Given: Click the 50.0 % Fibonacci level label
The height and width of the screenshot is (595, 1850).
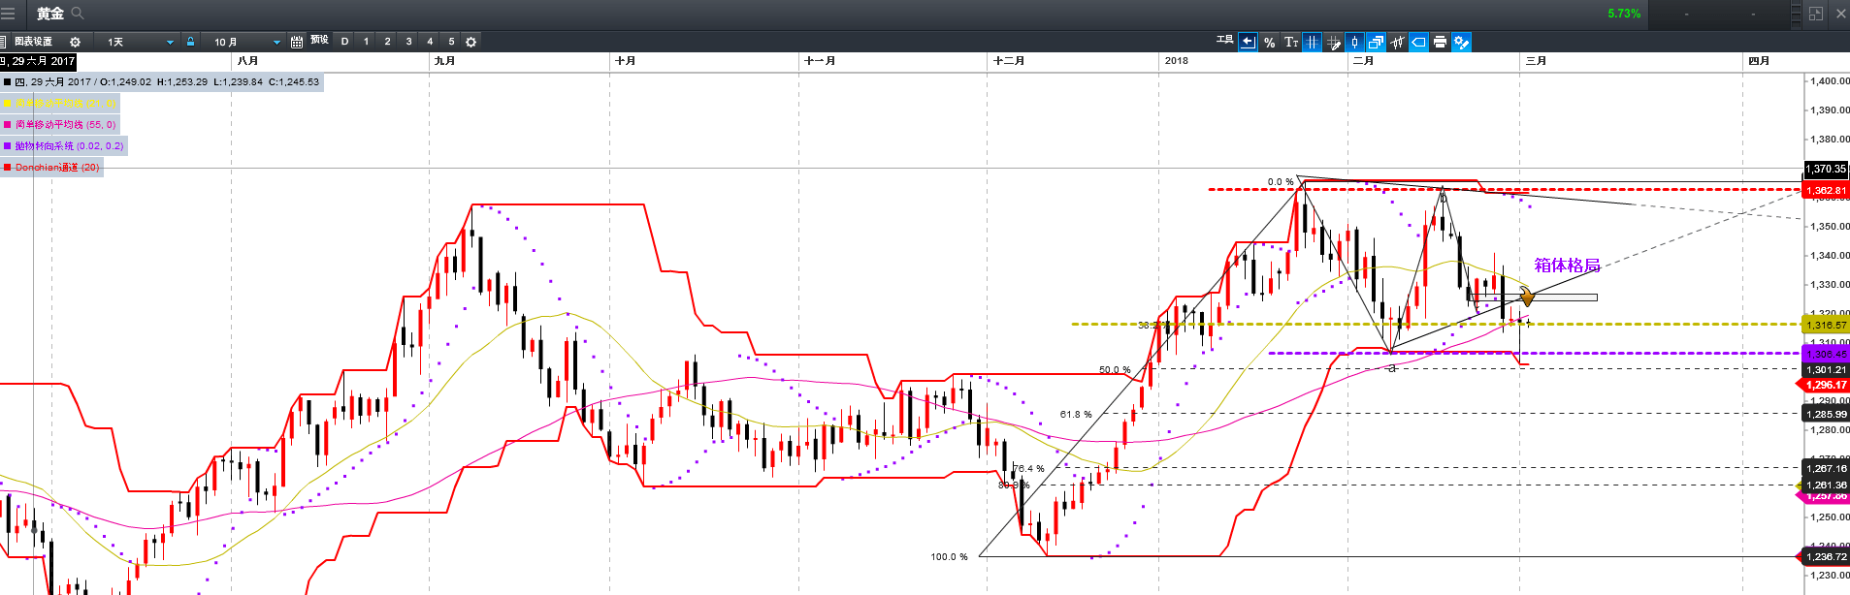Looking at the screenshot, I should tap(1115, 369).
